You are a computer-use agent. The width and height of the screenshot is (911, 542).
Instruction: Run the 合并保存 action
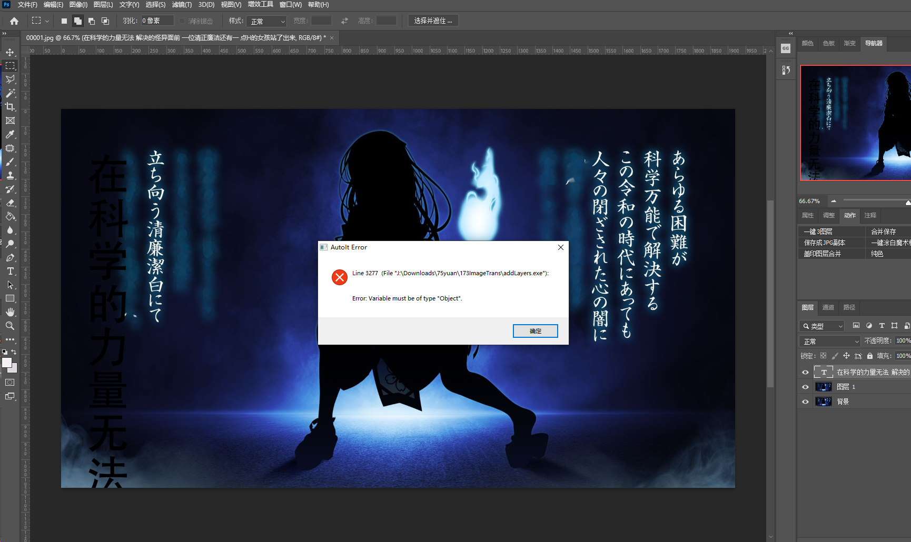[x=888, y=232]
